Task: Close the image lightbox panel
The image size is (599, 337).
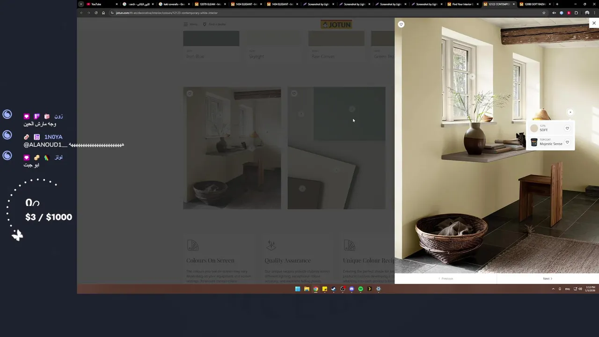Action: click(594, 23)
